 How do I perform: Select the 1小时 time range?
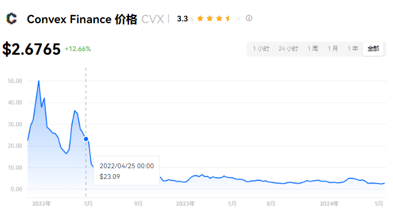261,49
